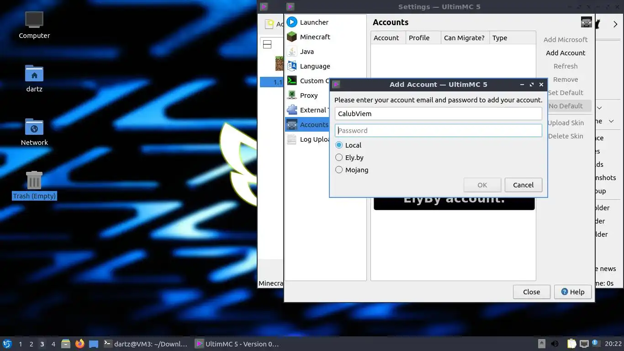Click Add Account button
This screenshot has height=351, width=624.
coord(566,53)
